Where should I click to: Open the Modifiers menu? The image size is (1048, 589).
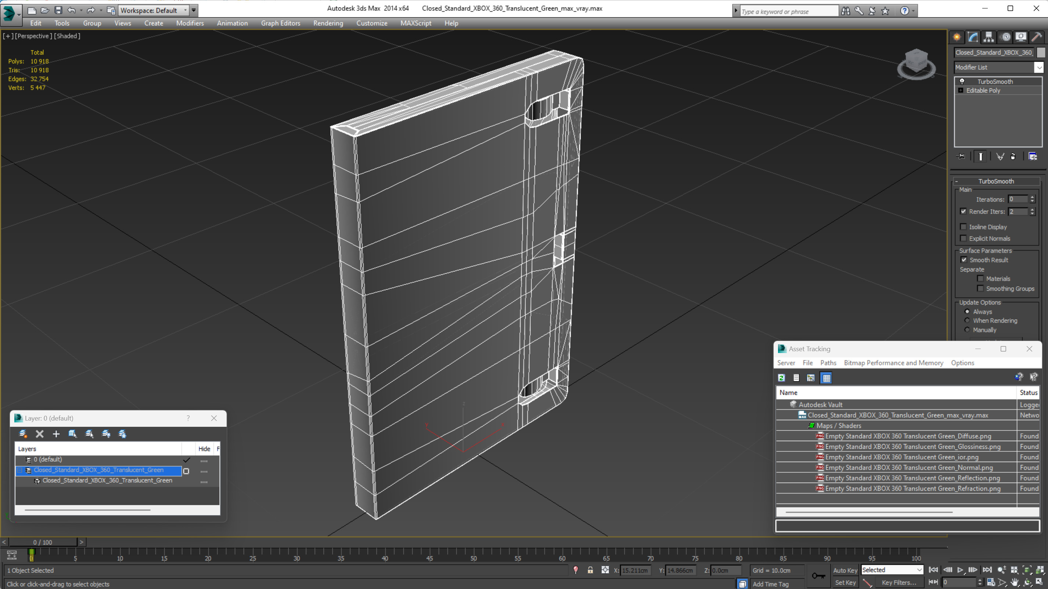190,23
